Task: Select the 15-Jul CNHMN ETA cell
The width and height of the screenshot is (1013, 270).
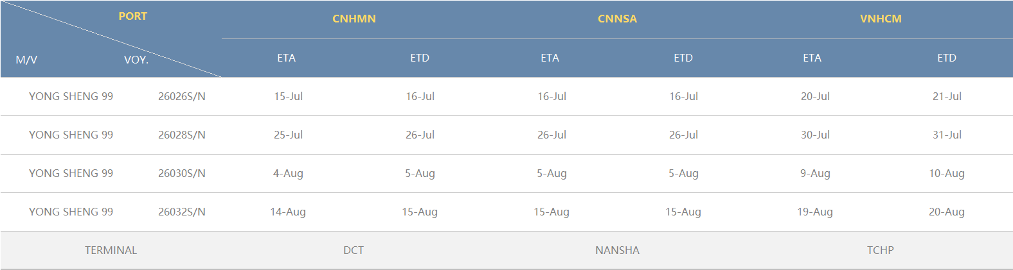Action: [288, 96]
